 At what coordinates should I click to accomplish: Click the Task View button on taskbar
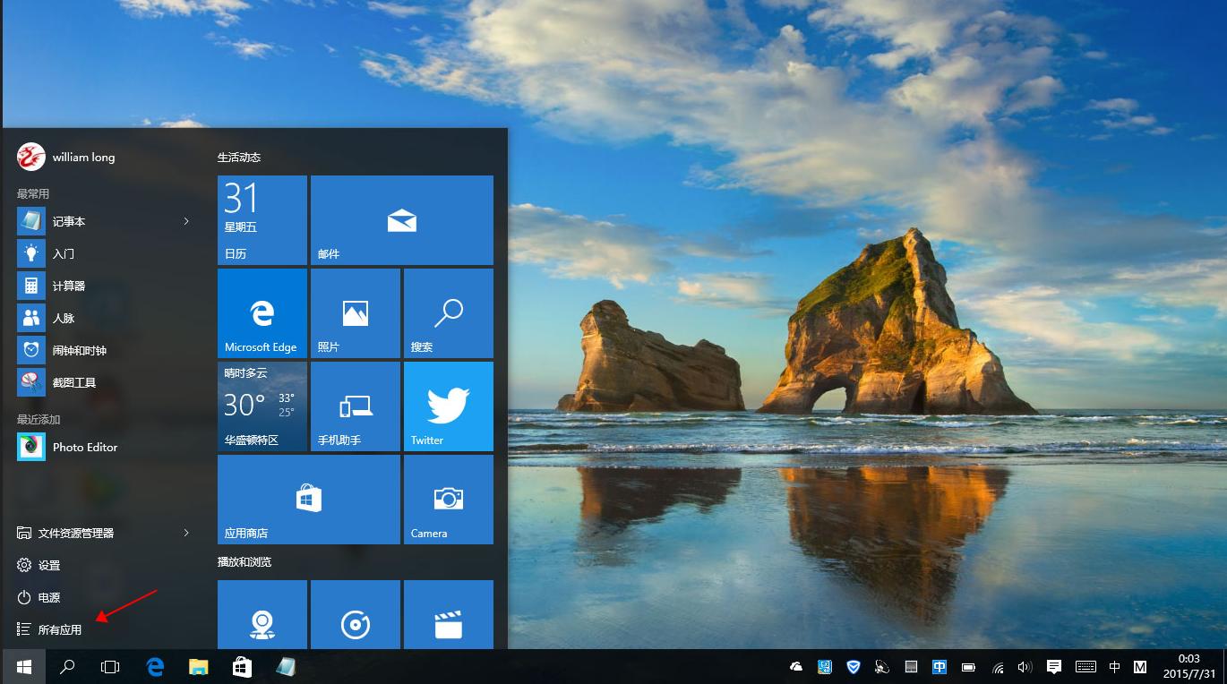click(x=109, y=666)
